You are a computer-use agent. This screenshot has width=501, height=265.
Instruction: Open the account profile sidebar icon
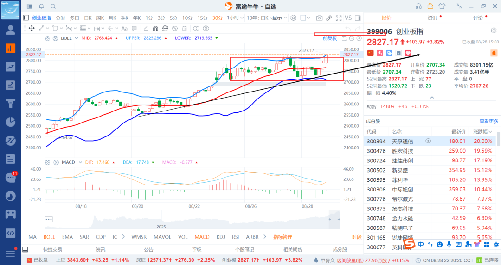(x=11, y=30)
